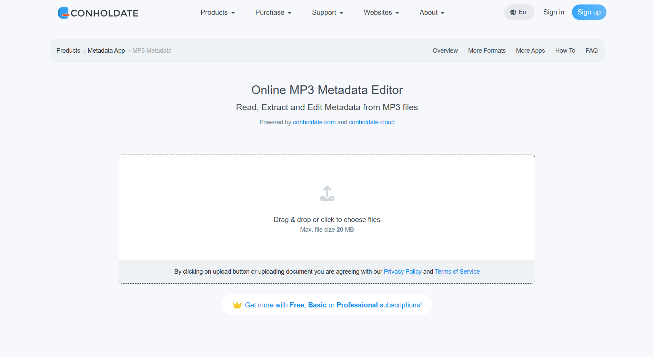
Task: Click the upload arrow icon
Action: [327, 193]
